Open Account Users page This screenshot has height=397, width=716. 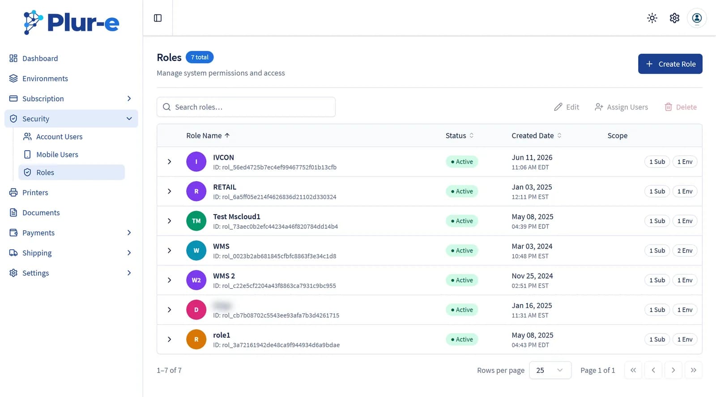tap(72, 136)
